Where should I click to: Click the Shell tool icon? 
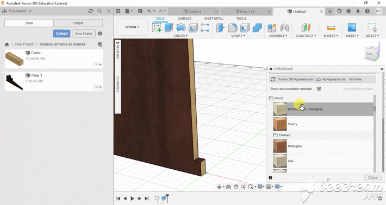tap(245, 28)
